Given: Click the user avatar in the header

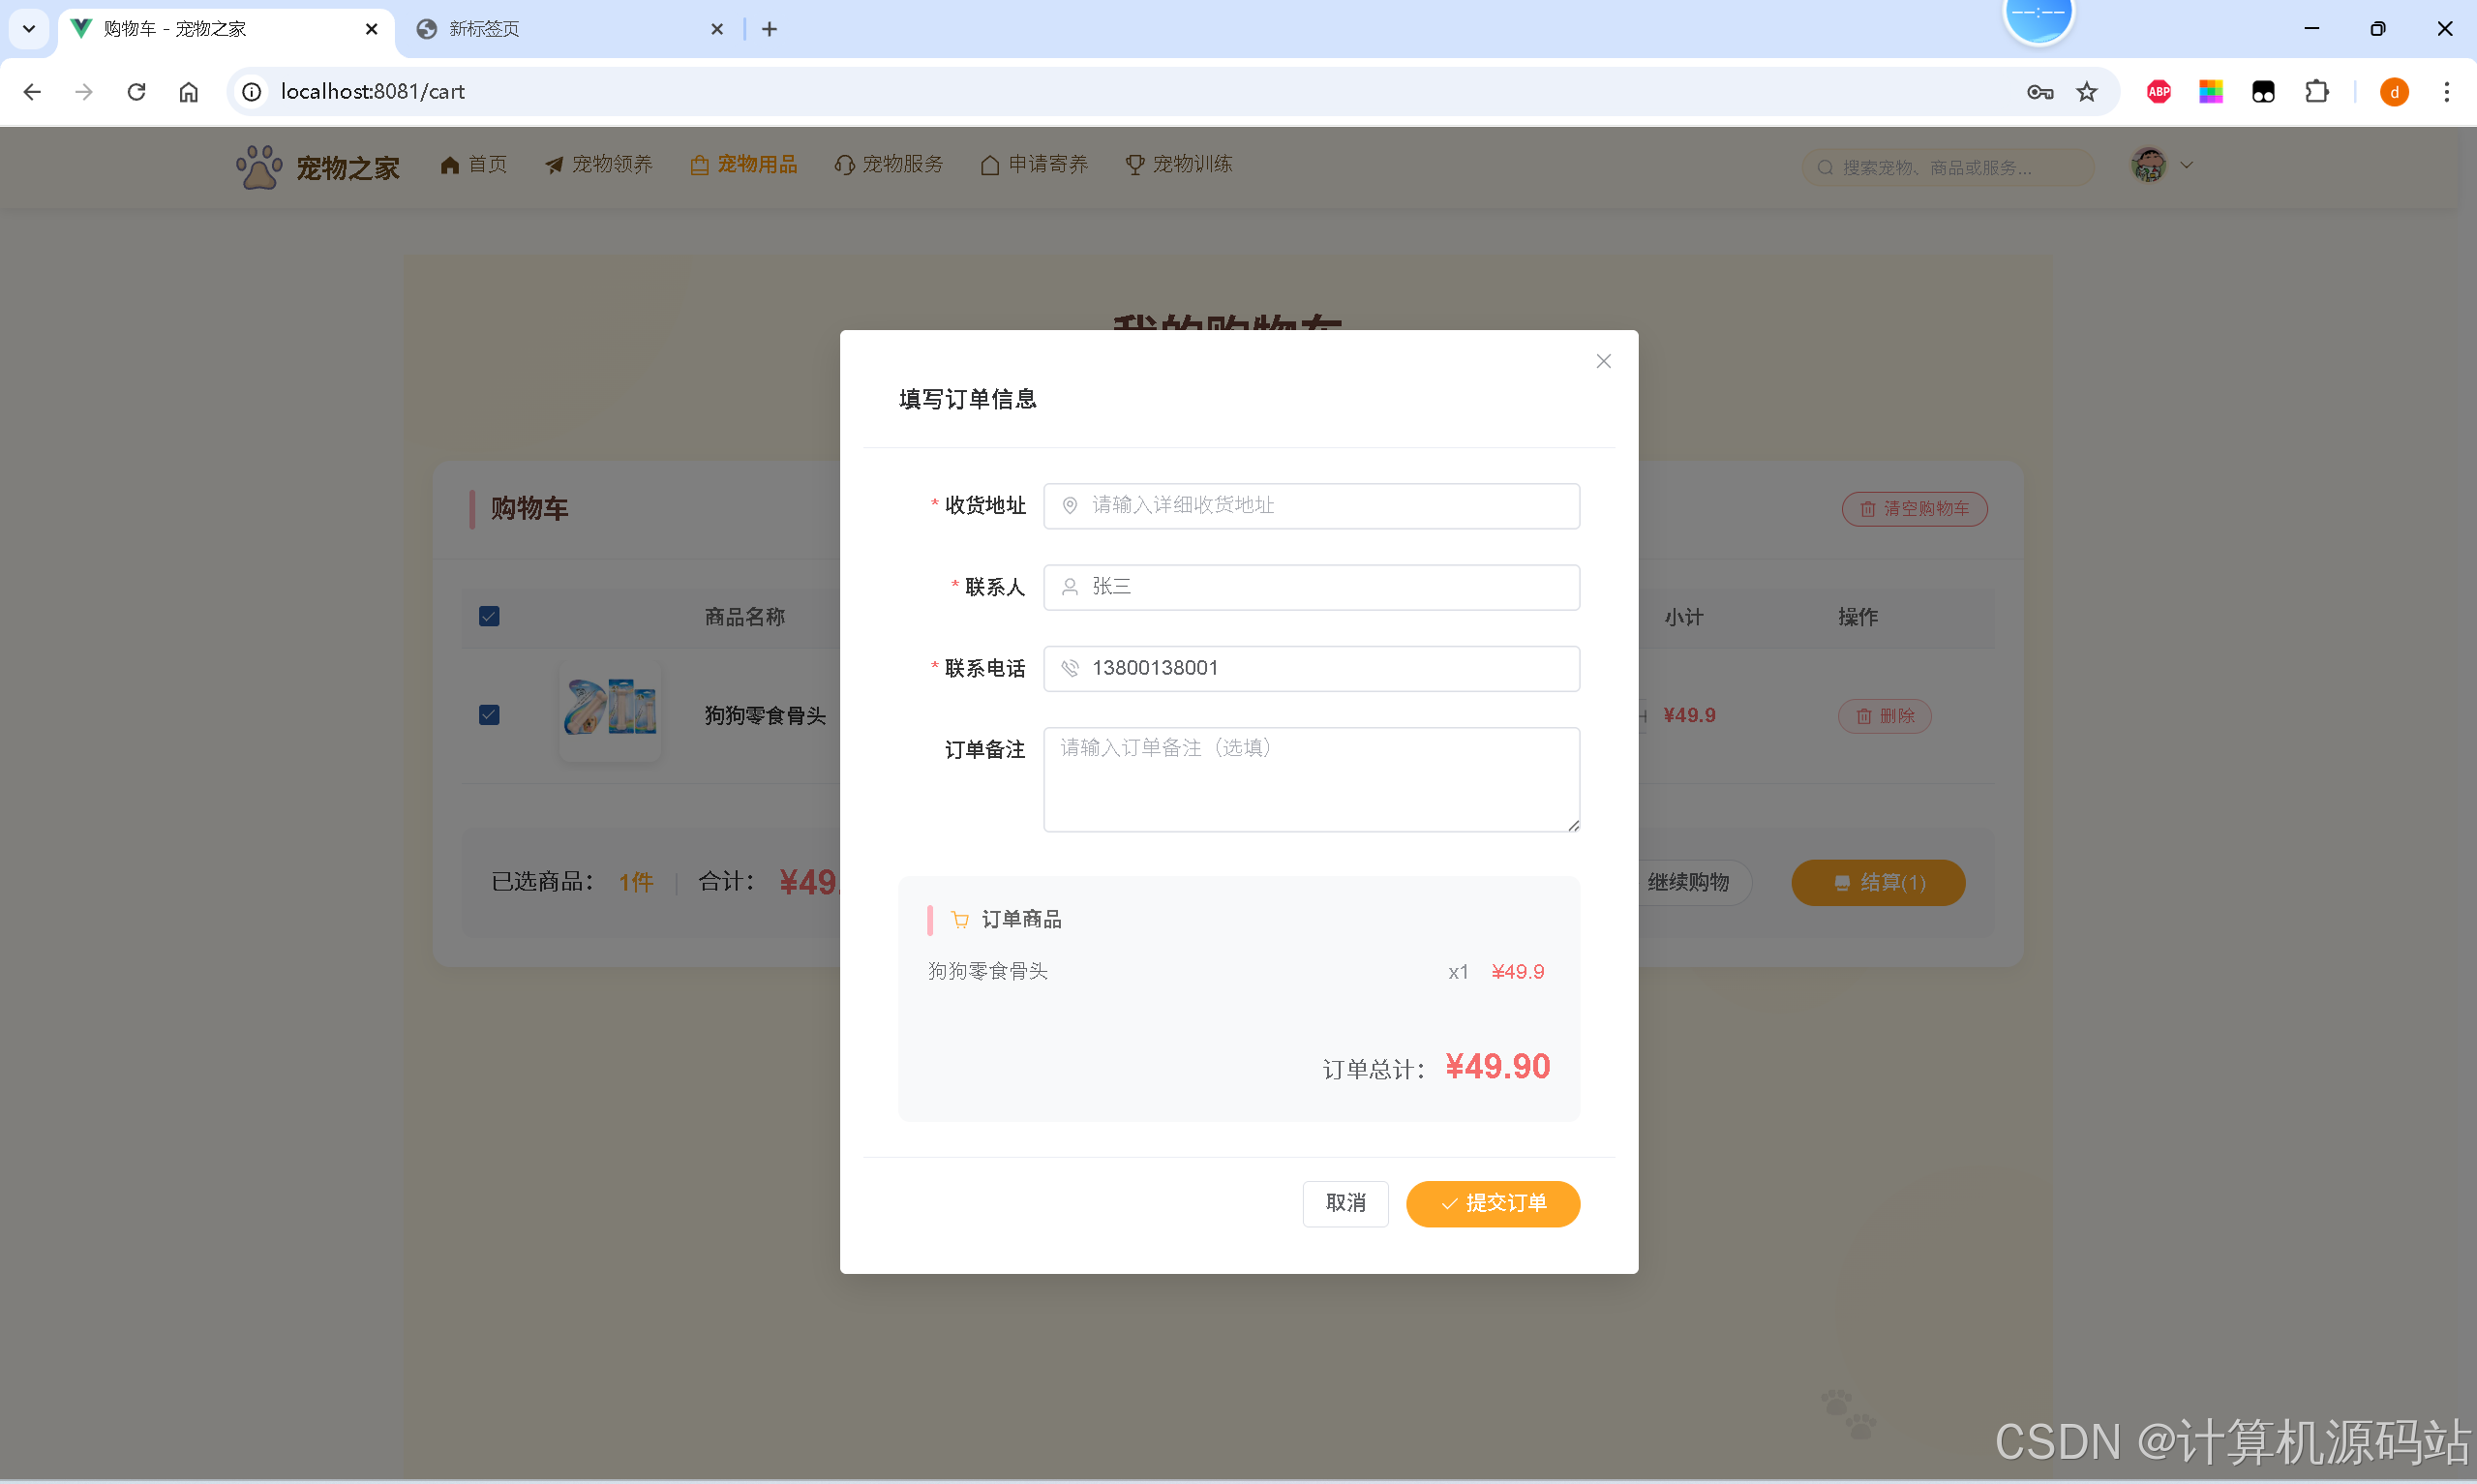Looking at the screenshot, I should tap(2147, 165).
